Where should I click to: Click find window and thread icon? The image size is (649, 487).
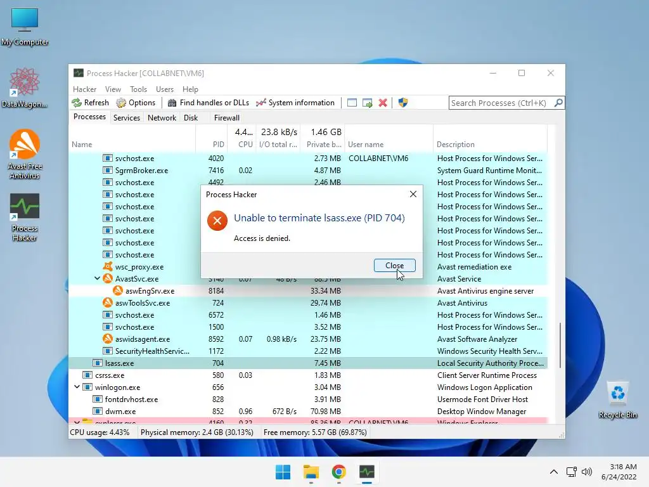[367, 103]
